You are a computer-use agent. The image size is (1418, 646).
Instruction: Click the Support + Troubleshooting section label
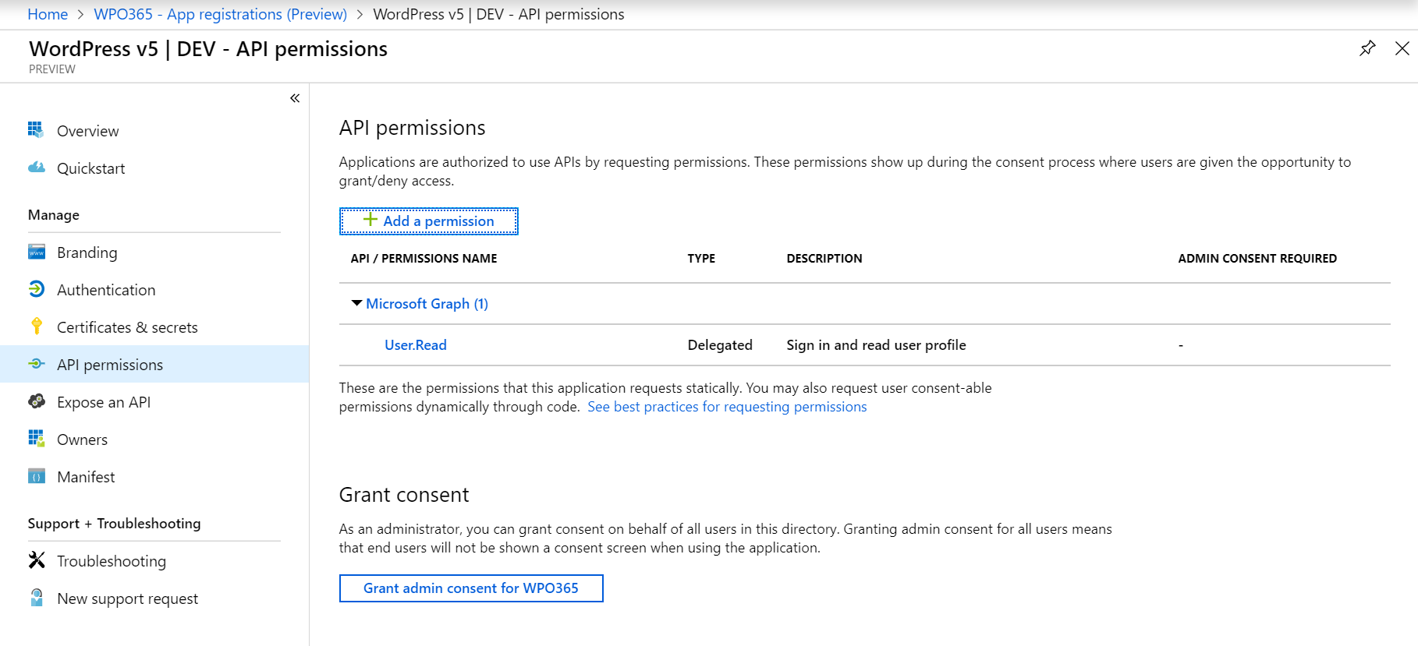115,524
